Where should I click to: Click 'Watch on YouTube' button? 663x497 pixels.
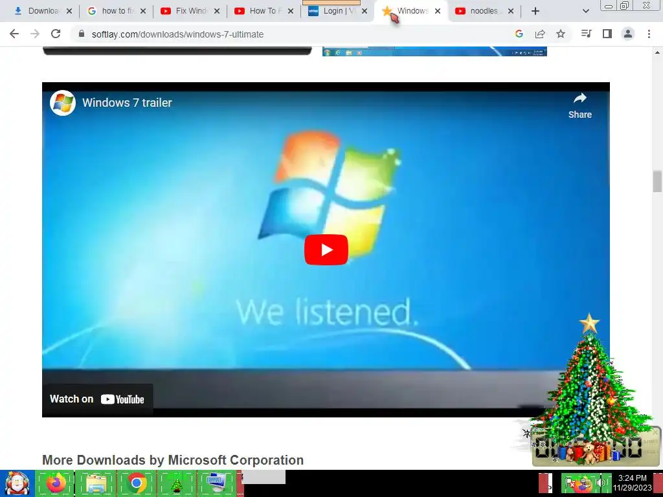pyautogui.click(x=97, y=399)
